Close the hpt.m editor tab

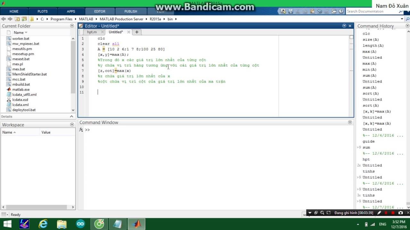point(102,32)
